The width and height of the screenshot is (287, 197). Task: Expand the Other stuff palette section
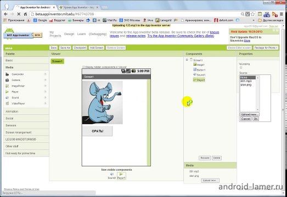click(26, 146)
